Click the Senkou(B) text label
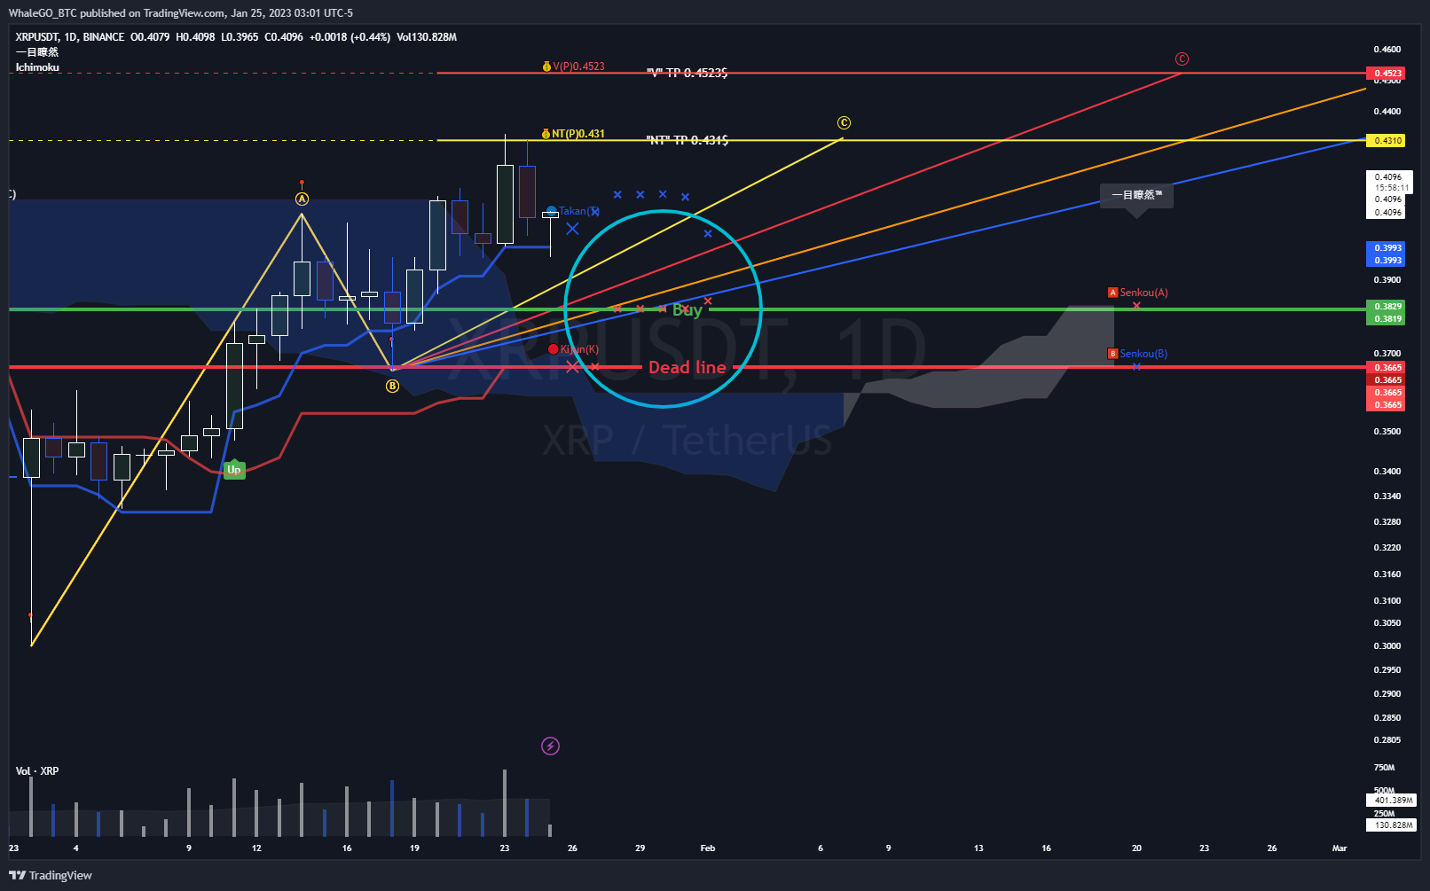This screenshot has height=891, width=1430. [1144, 354]
